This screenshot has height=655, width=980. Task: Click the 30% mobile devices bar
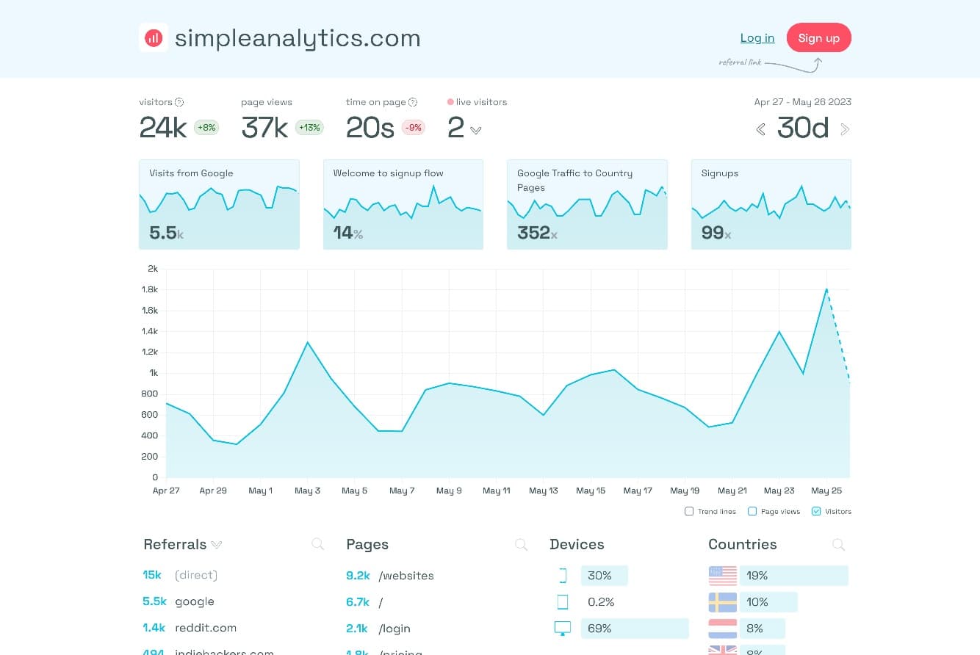605,576
